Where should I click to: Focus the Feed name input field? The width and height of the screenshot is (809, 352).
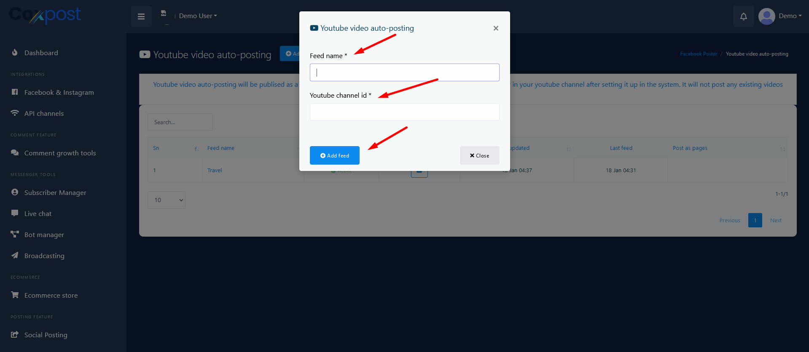click(405, 72)
